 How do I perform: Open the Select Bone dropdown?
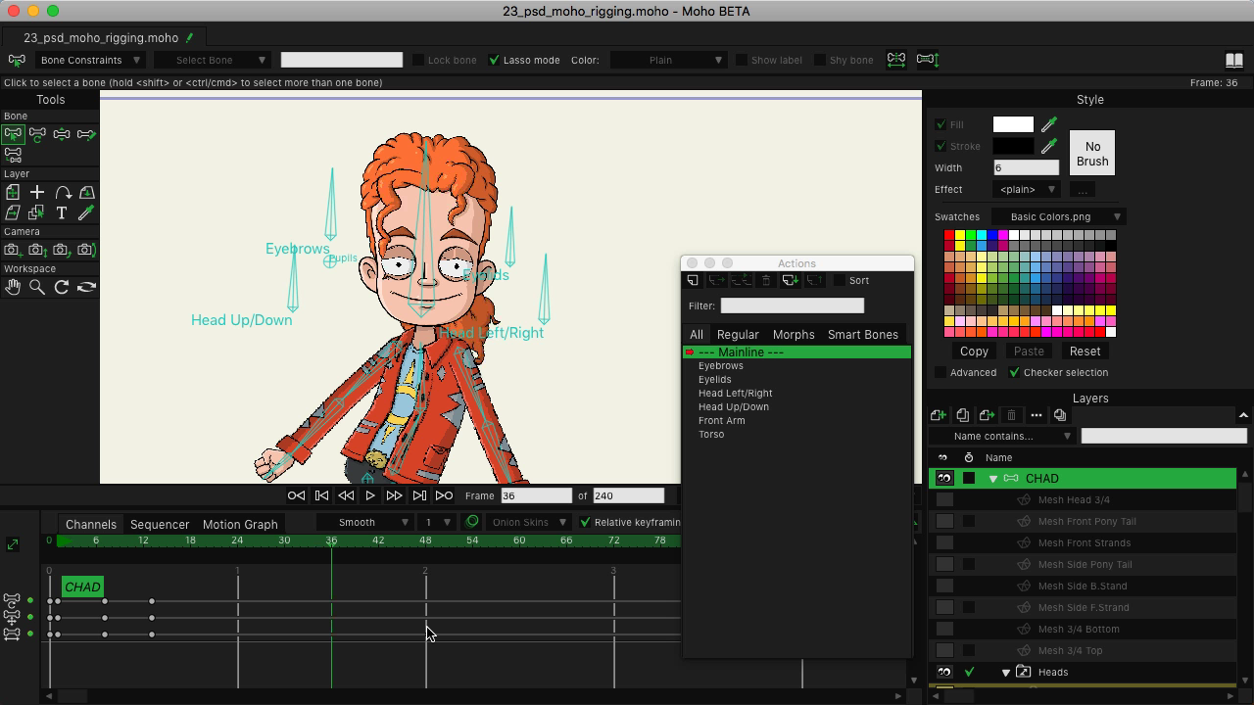pyautogui.click(x=213, y=60)
